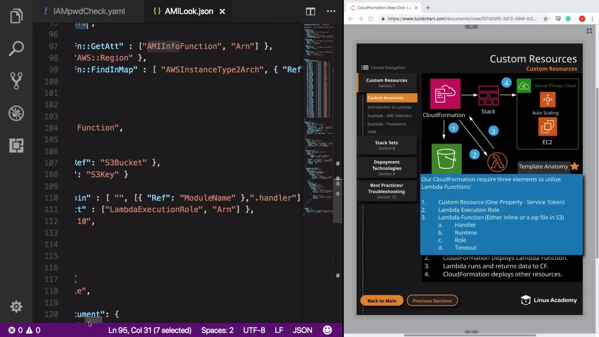
Task: Open the Extensions icon in activity bar
Action: [16, 145]
